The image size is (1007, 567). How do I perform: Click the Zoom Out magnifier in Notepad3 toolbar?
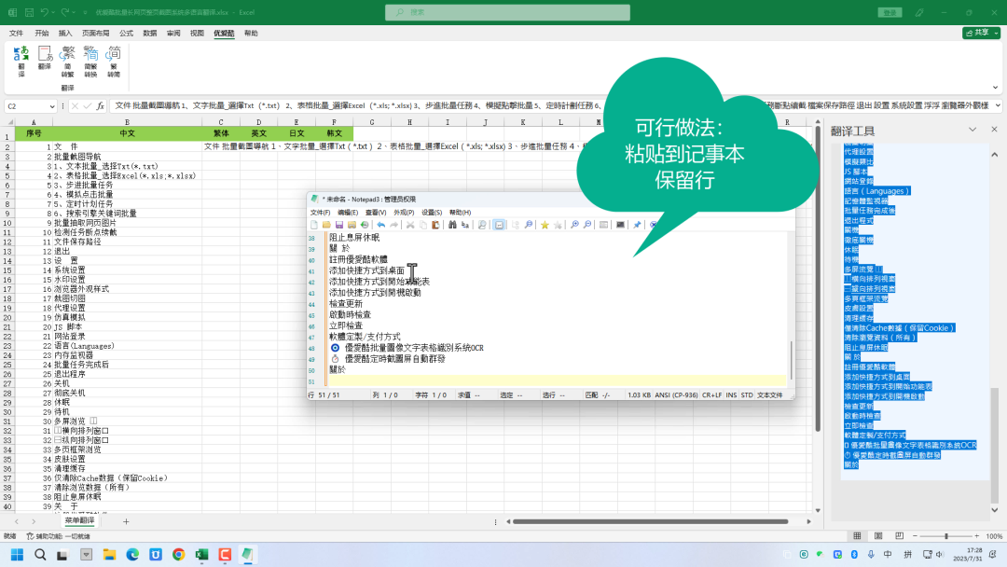[x=587, y=225]
